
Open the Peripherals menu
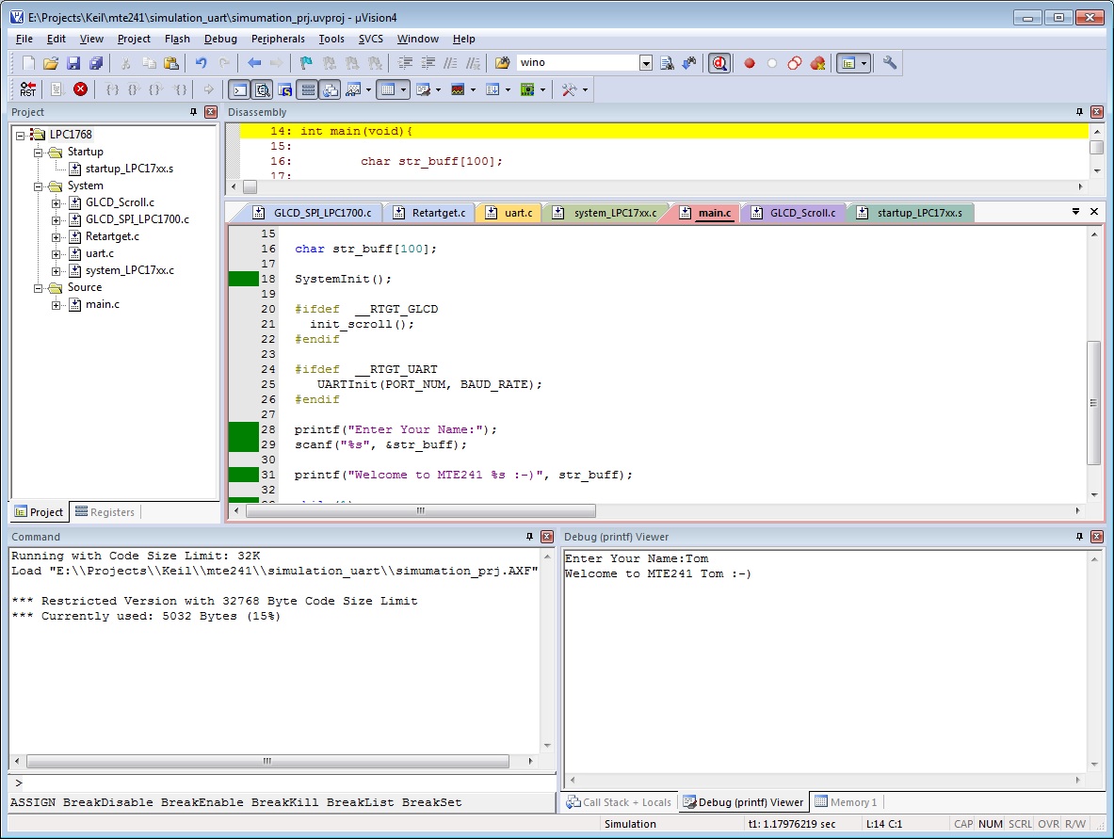pos(278,39)
